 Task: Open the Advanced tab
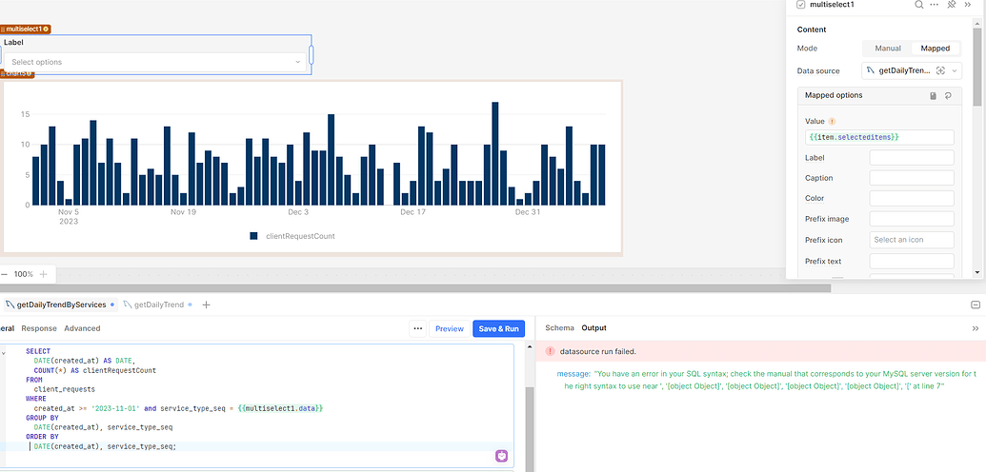82,328
